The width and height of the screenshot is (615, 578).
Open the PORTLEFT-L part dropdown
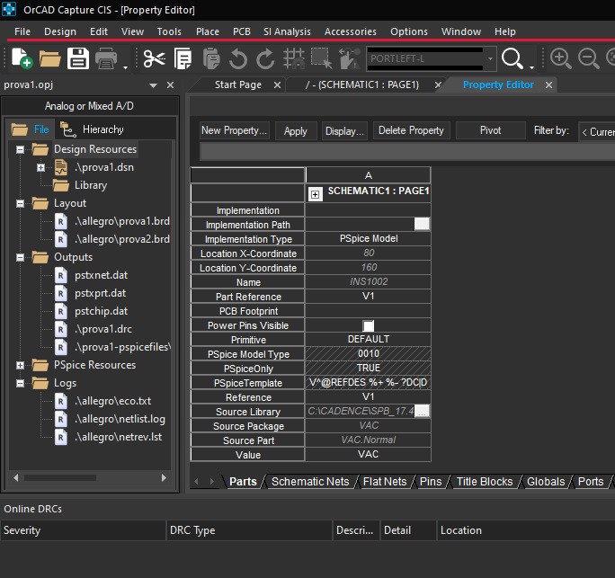(x=490, y=59)
